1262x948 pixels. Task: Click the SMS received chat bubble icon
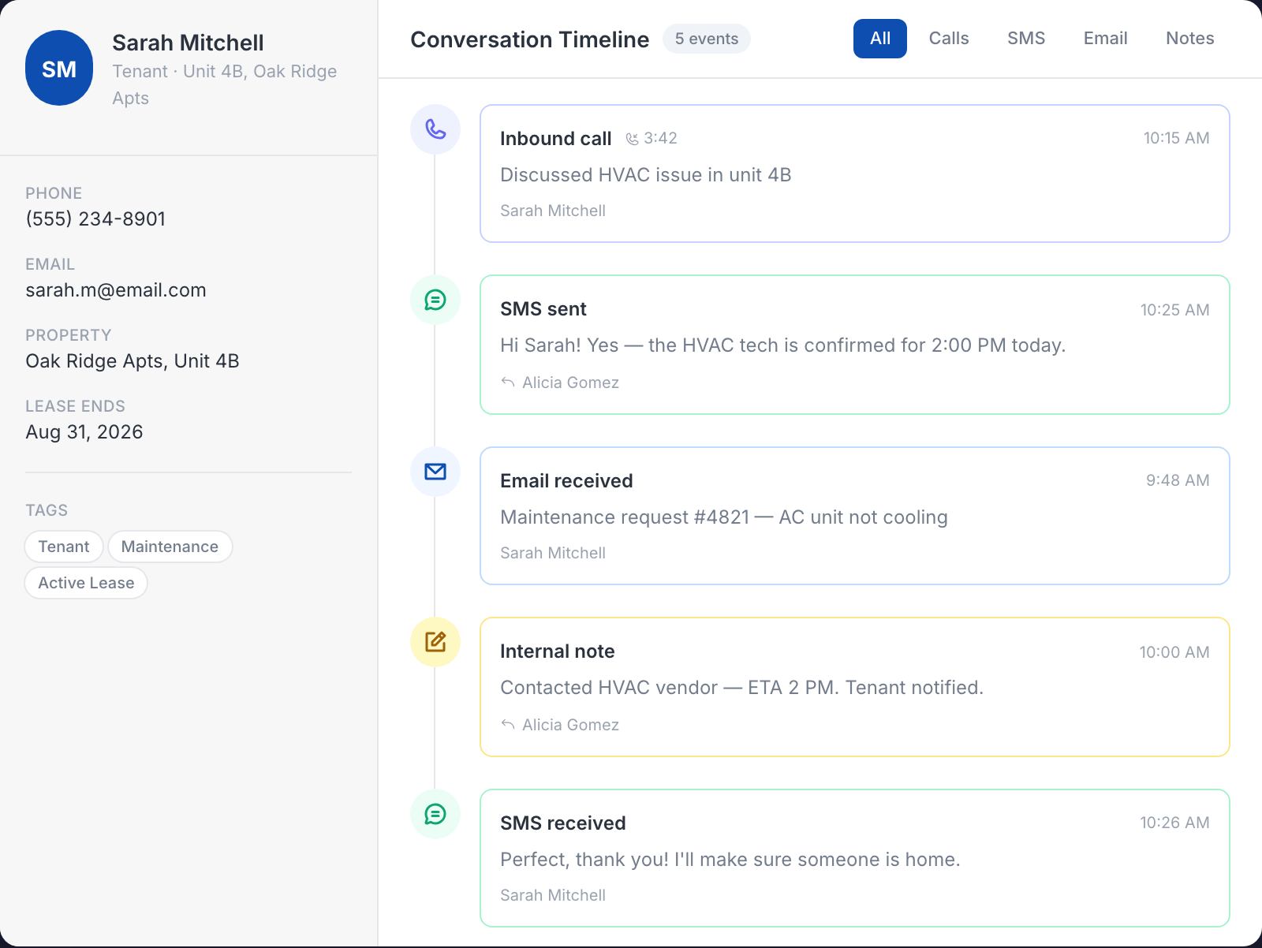pyautogui.click(x=435, y=814)
